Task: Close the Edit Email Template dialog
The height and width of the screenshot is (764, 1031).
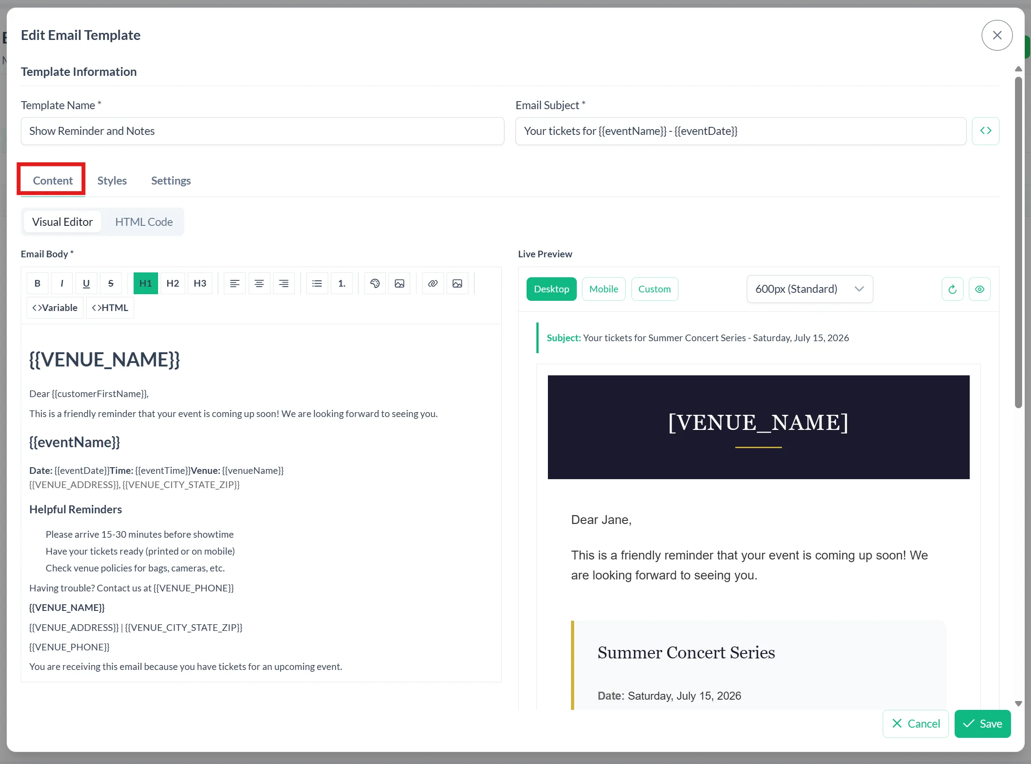Action: pos(997,35)
